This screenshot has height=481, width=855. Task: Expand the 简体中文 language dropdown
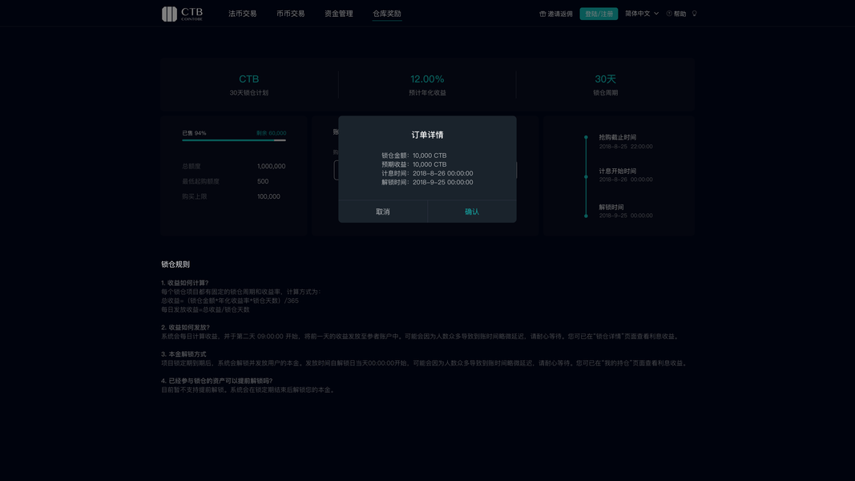click(642, 14)
